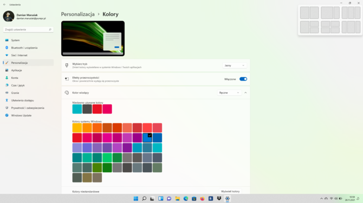Open the Windows Start menu
Screen dimensions: 363x203
(x=136, y=199)
